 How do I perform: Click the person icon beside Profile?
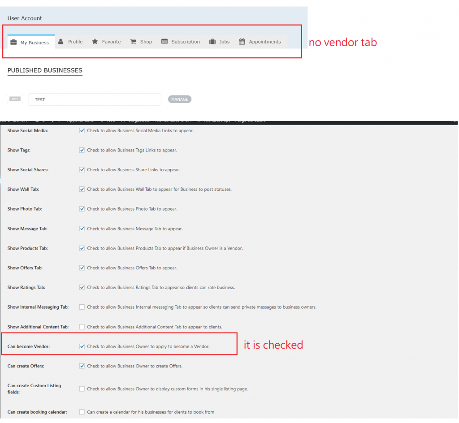(x=61, y=42)
